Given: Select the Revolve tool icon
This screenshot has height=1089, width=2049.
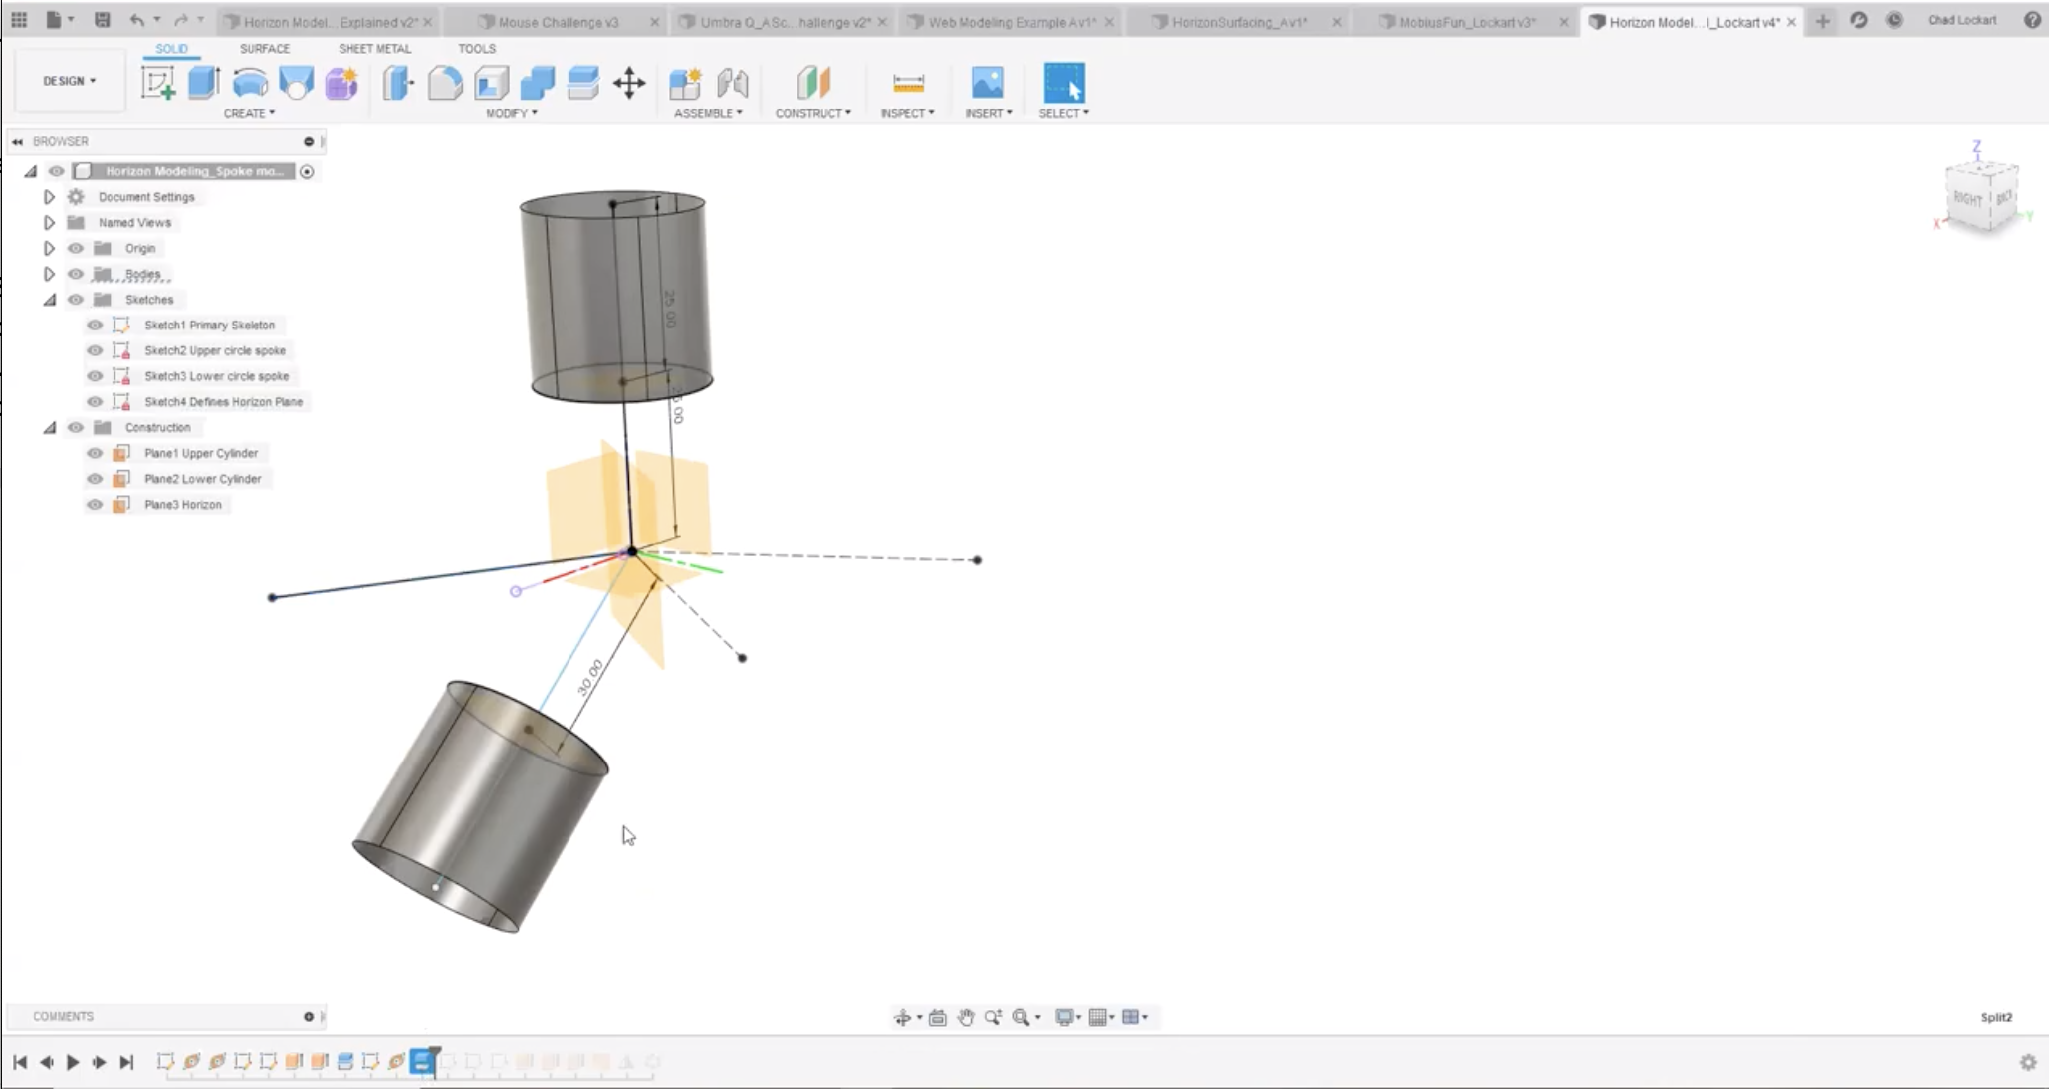Looking at the screenshot, I should pos(249,83).
